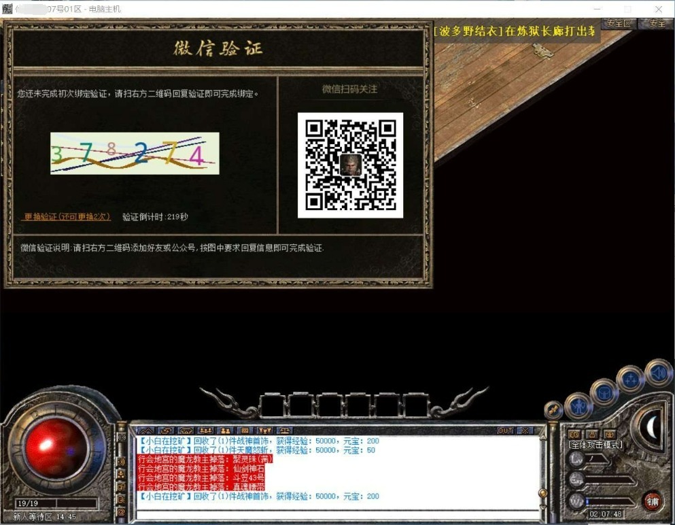Open the red 铺 shop button
The height and width of the screenshot is (525, 675).
653,501
